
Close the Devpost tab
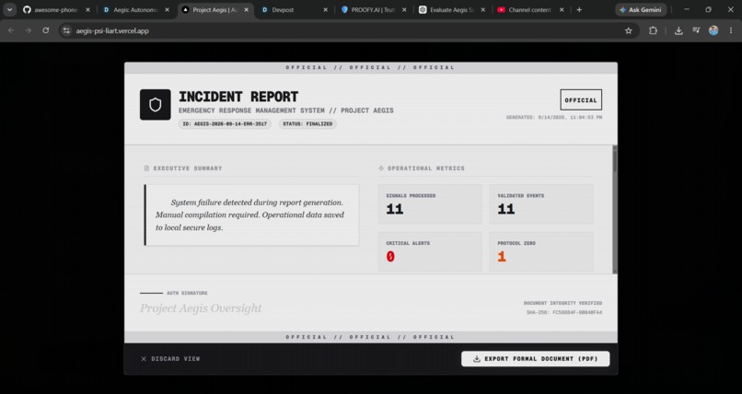325,9
